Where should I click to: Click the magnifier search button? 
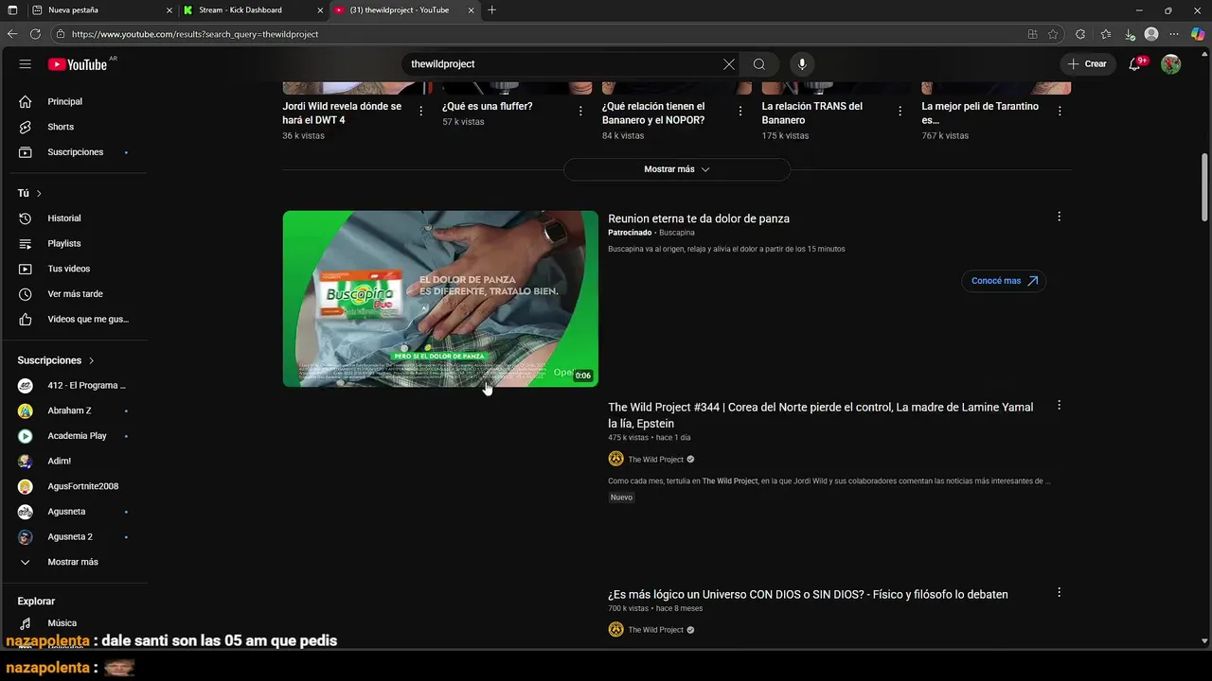tap(759, 64)
